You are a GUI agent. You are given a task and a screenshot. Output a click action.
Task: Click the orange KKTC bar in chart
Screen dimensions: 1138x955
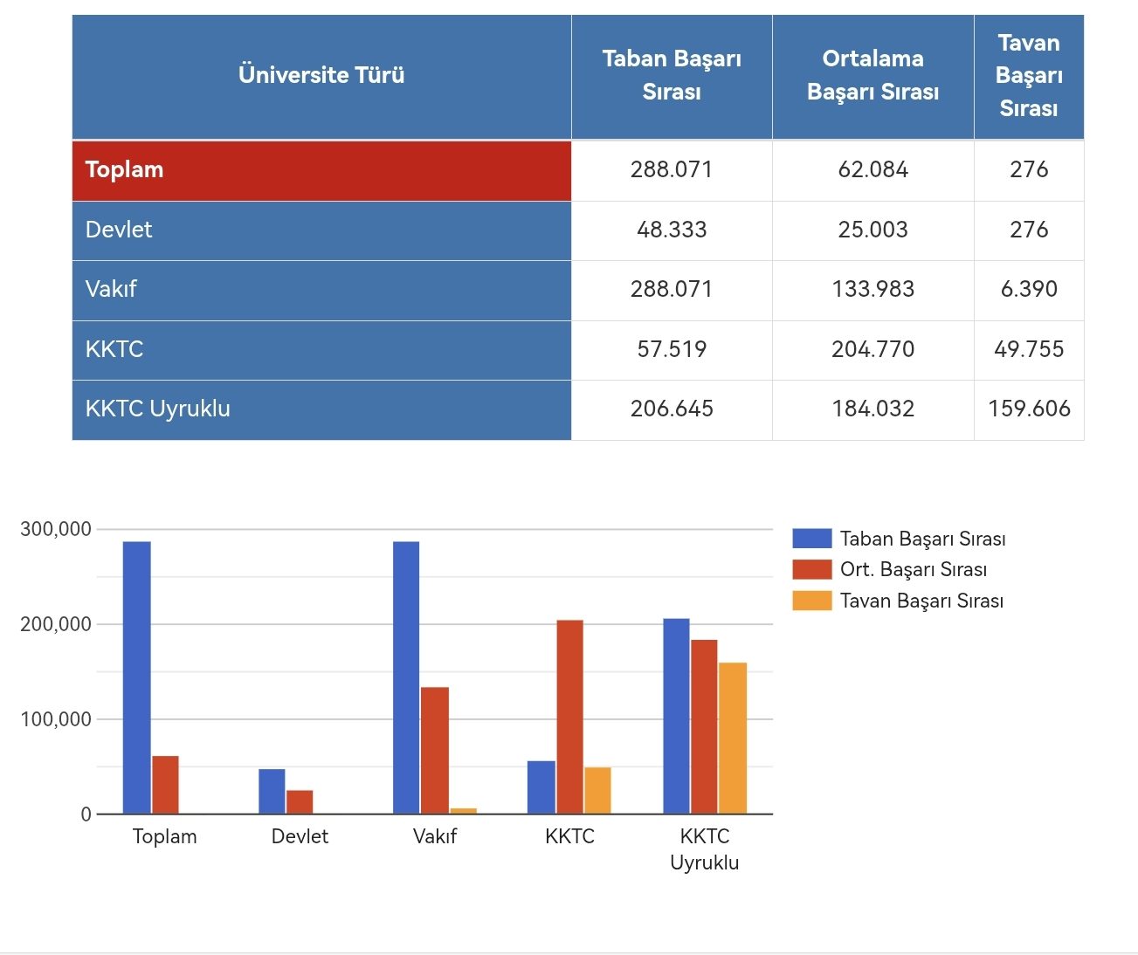point(597,791)
